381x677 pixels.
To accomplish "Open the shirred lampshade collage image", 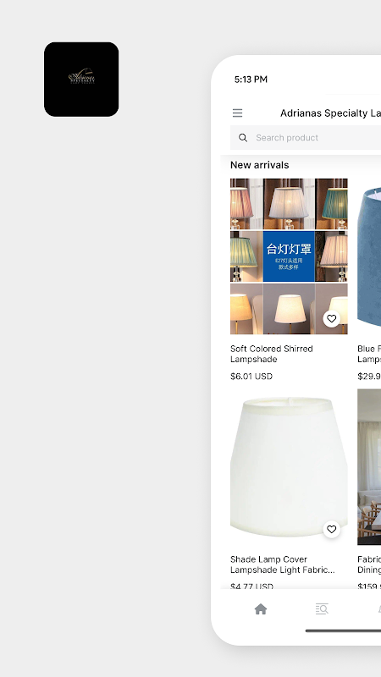I will pyautogui.click(x=289, y=256).
